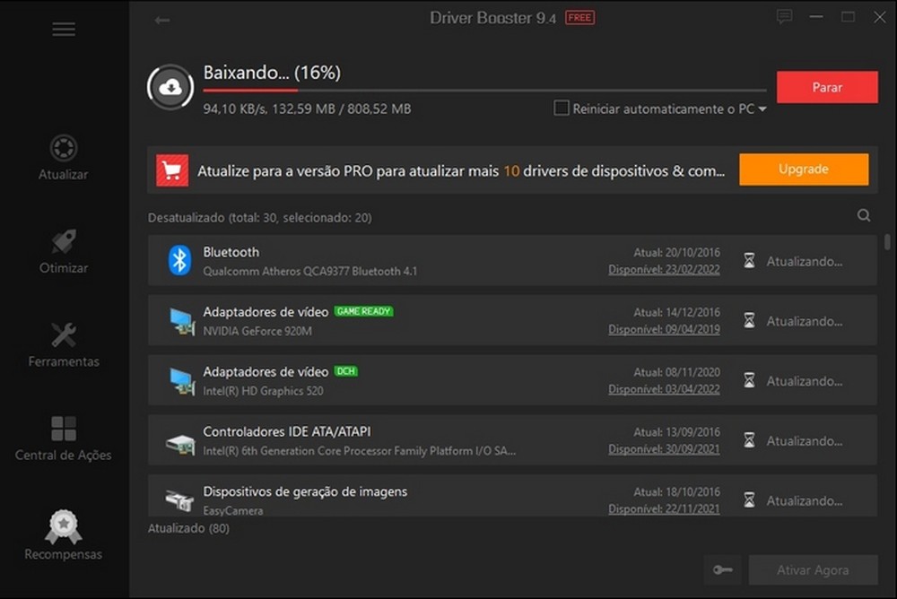The width and height of the screenshot is (897, 599).
Task: Click the search magnifier above the driver list
Action: click(863, 215)
